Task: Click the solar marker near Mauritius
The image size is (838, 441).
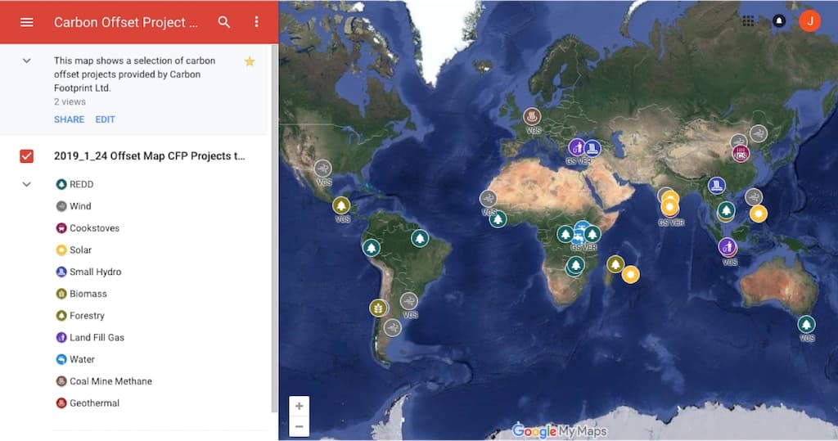Action: coord(631,274)
